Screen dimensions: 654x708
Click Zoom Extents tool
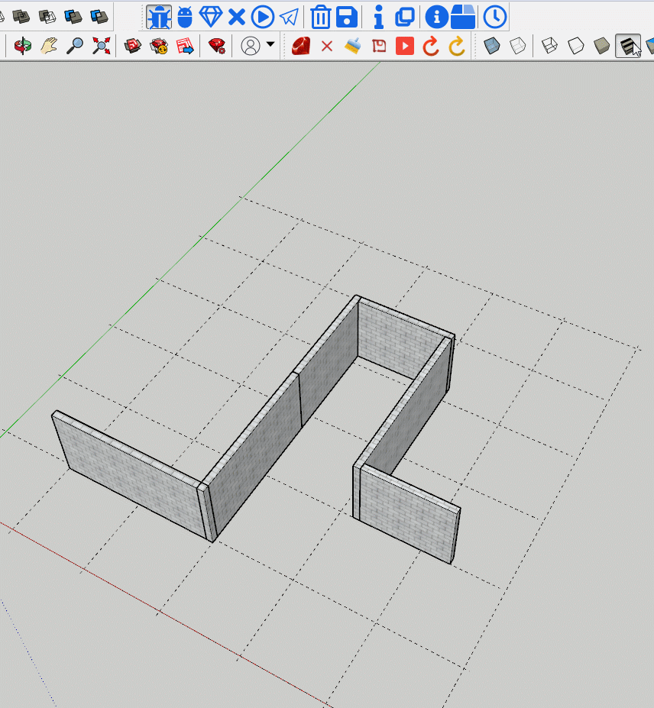101,46
